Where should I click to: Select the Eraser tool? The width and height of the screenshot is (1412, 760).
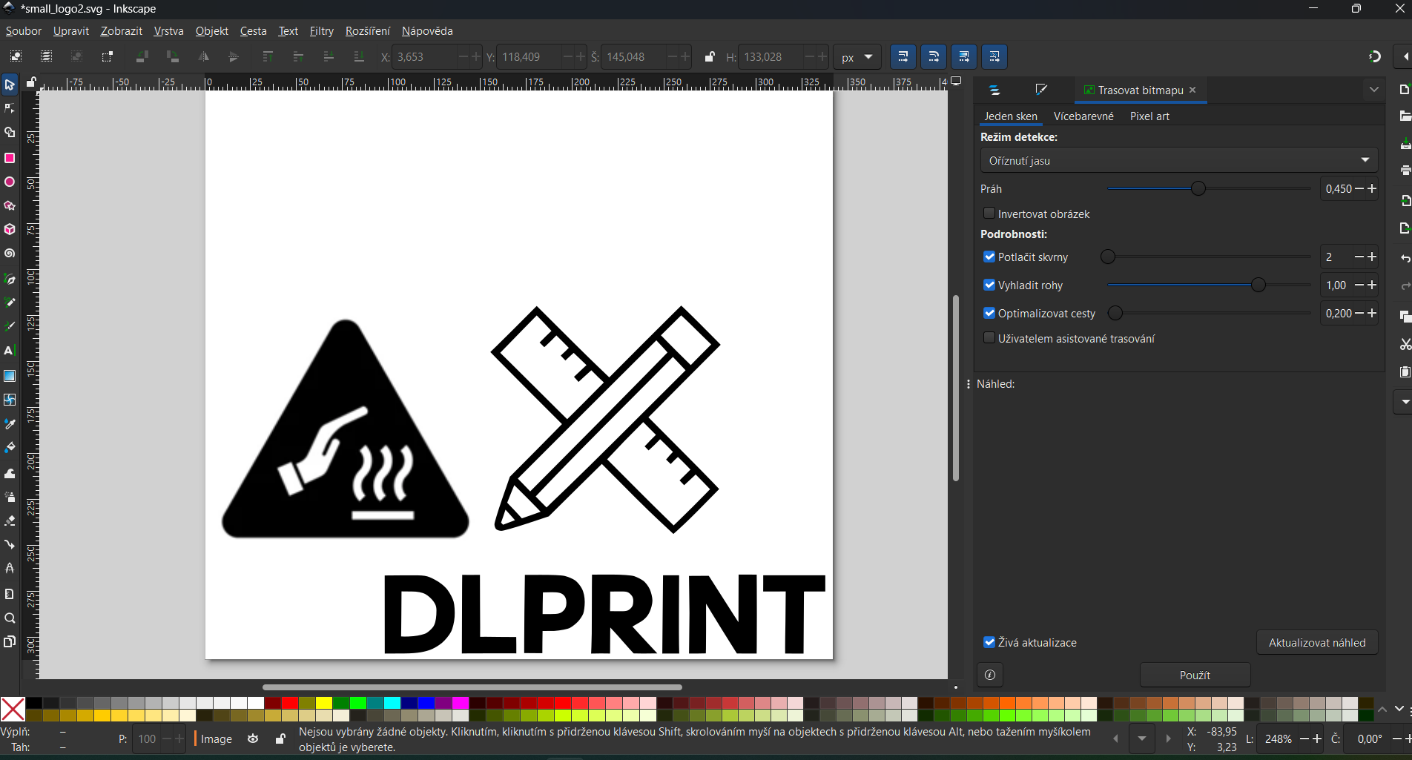coord(10,521)
